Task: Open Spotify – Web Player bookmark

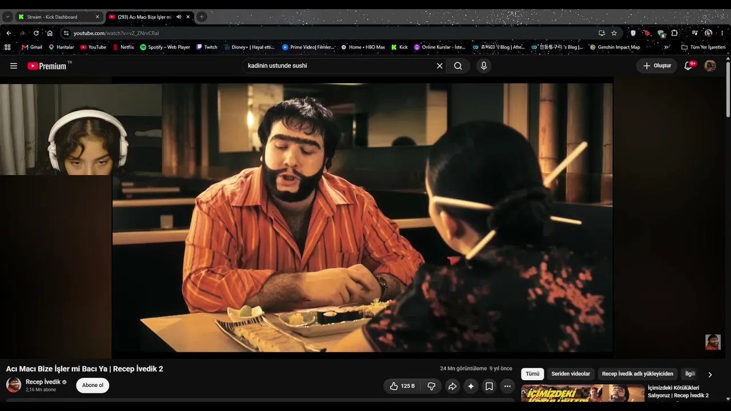Action: 165,47
